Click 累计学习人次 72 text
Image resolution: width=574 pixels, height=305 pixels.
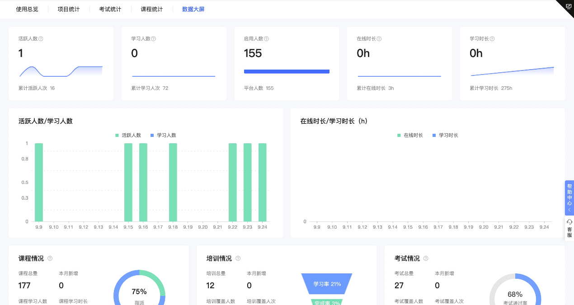150,88
